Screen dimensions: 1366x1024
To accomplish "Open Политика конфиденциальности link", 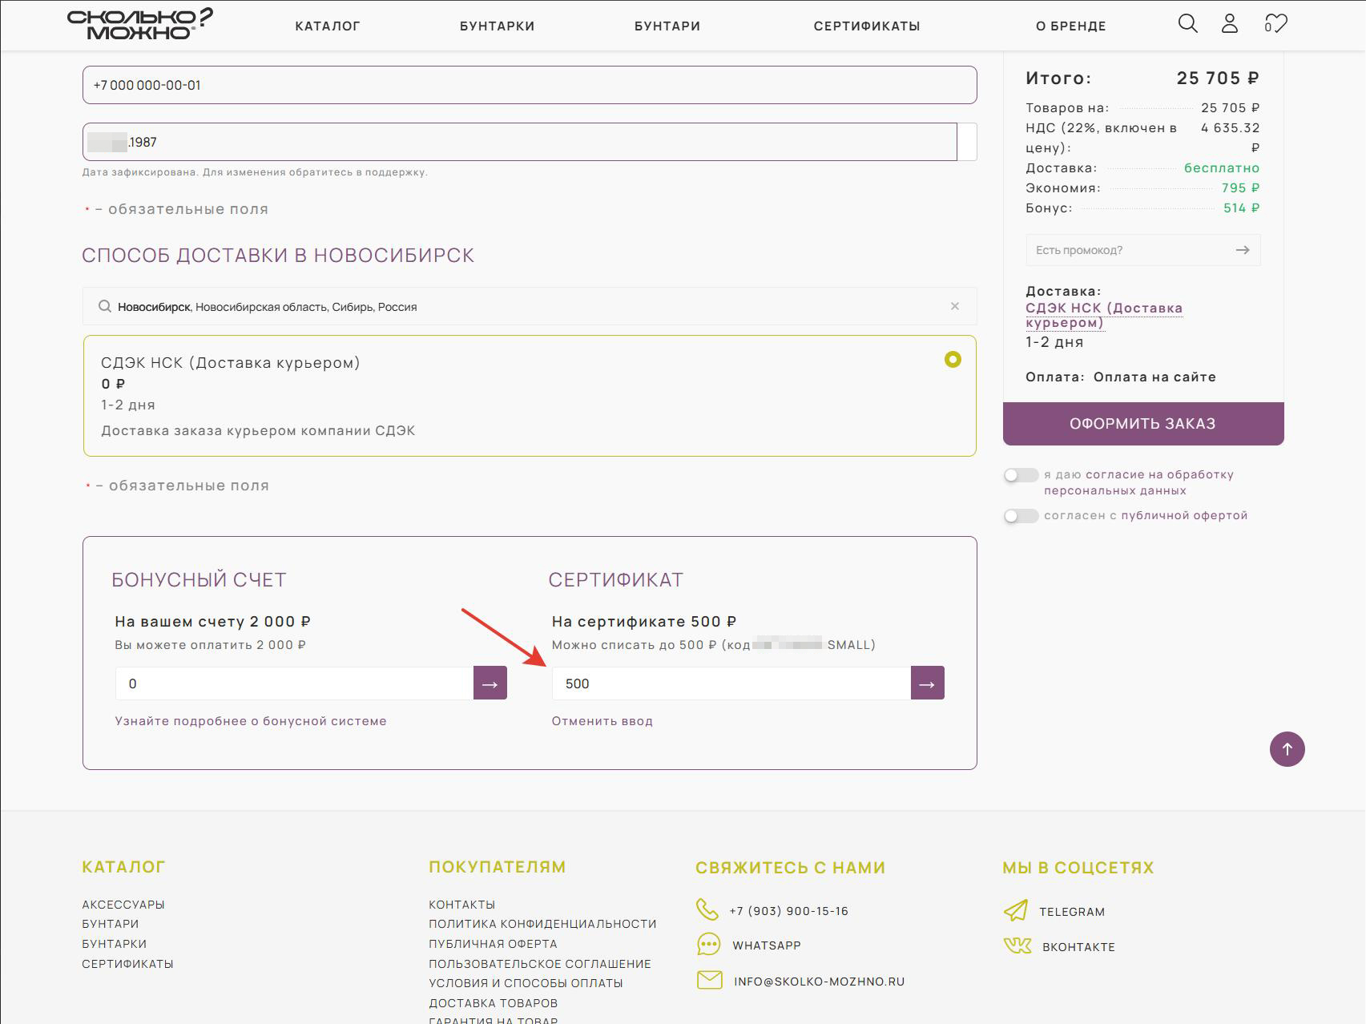I will coord(542,924).
